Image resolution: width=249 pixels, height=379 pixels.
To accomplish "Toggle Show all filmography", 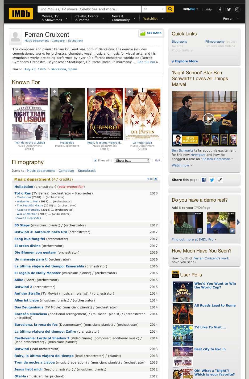I will coord(101,161).
